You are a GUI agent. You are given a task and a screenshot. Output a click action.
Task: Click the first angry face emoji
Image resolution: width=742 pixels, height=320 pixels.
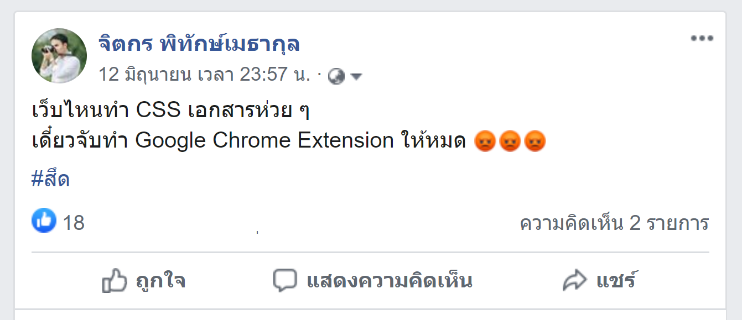(x=485, y=141)
